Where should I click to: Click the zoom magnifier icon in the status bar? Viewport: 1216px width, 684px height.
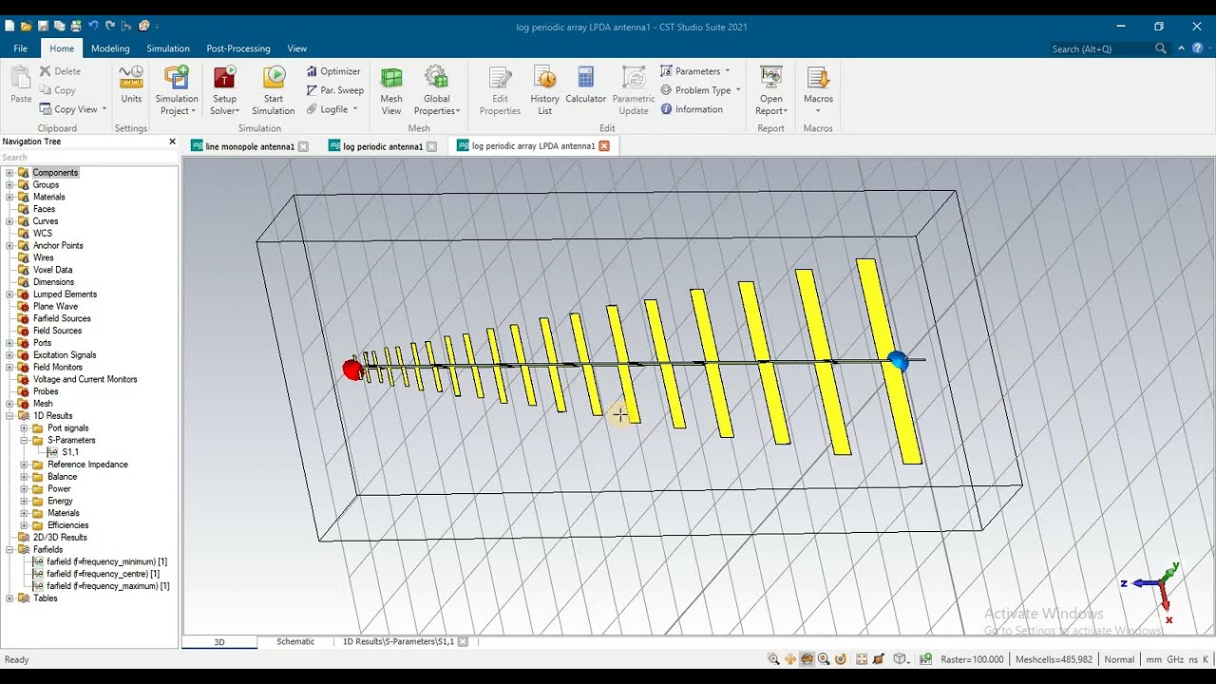(773, 659)
